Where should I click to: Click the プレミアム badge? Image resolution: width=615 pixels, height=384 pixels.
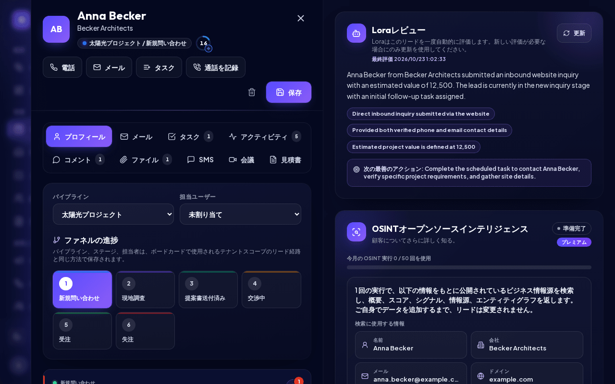pyautogui.click(x=574, y=242)
